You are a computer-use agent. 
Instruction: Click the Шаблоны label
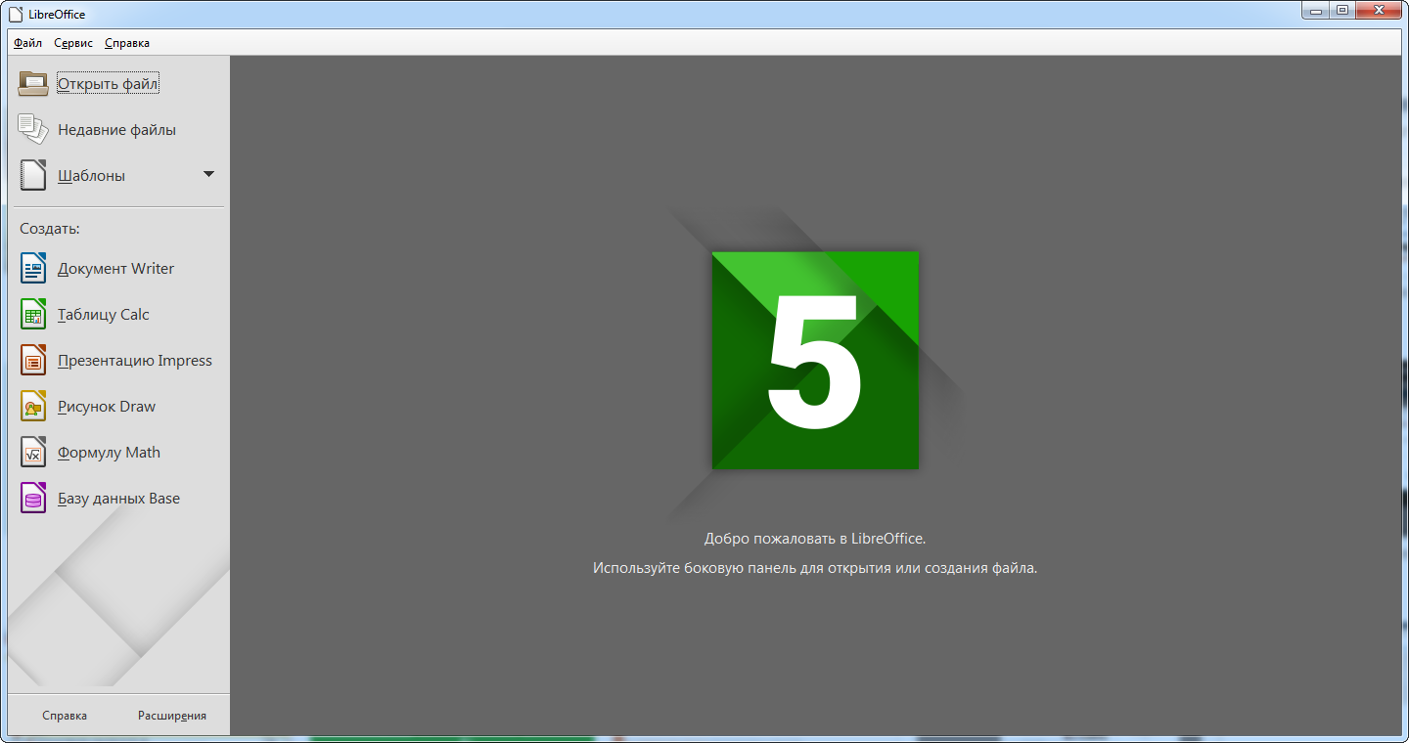pyautogui.click(x=91, y=176)
